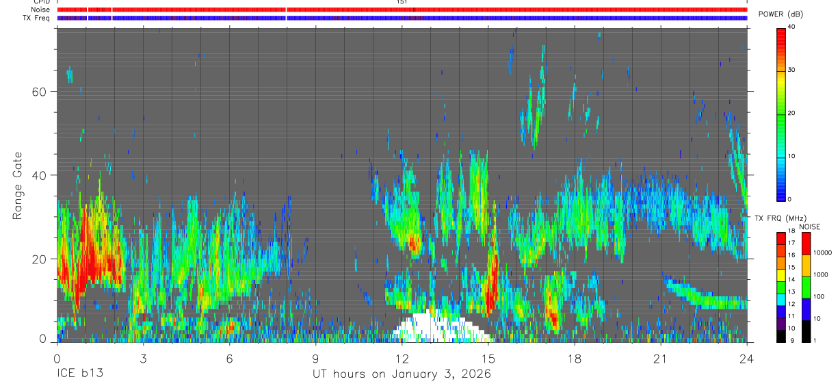Click the blue TX Freq strip above the plot

(402, 18)
